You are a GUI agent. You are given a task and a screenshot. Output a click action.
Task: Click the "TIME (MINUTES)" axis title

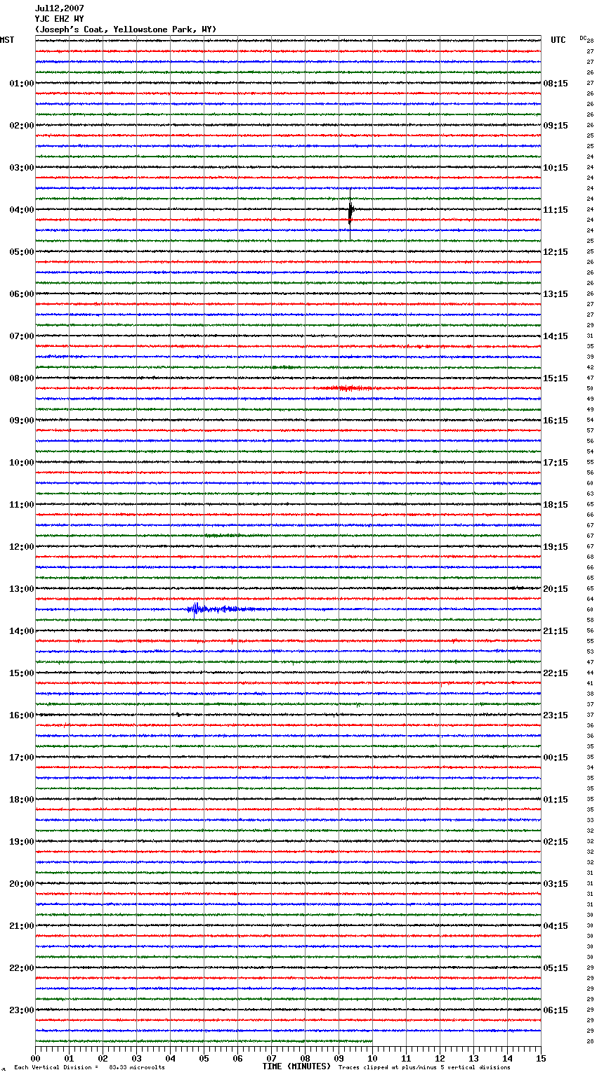[x=296, y=1066]
